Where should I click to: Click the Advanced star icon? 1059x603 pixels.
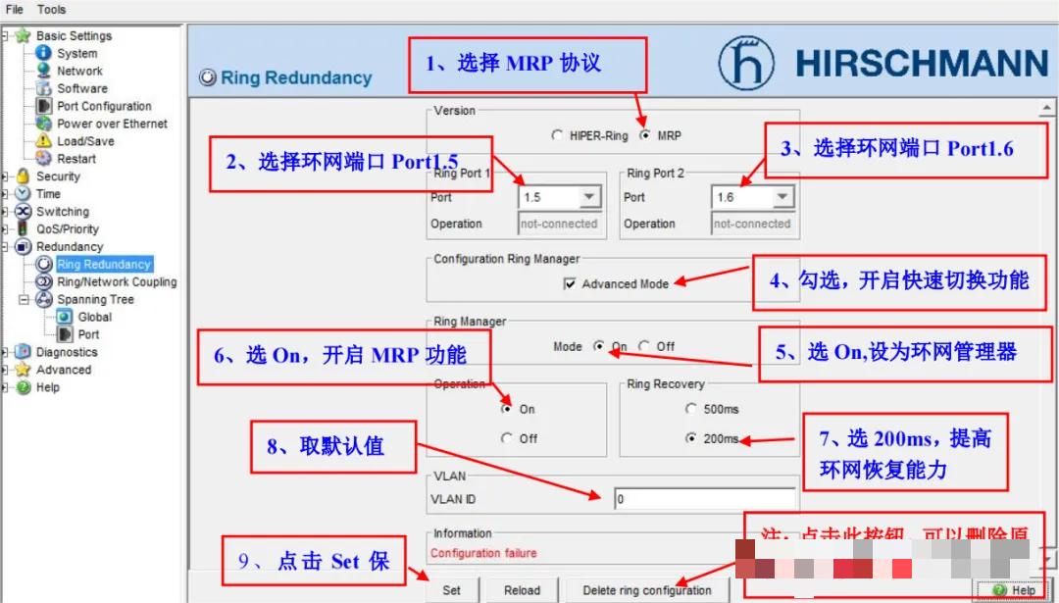point(23,369)
